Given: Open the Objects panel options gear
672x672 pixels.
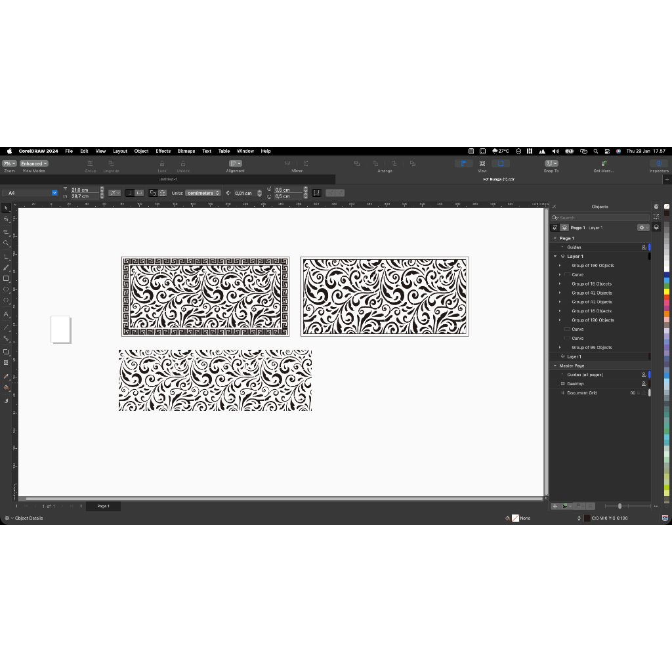Looking at the screenshot, I should click(642, 227).
